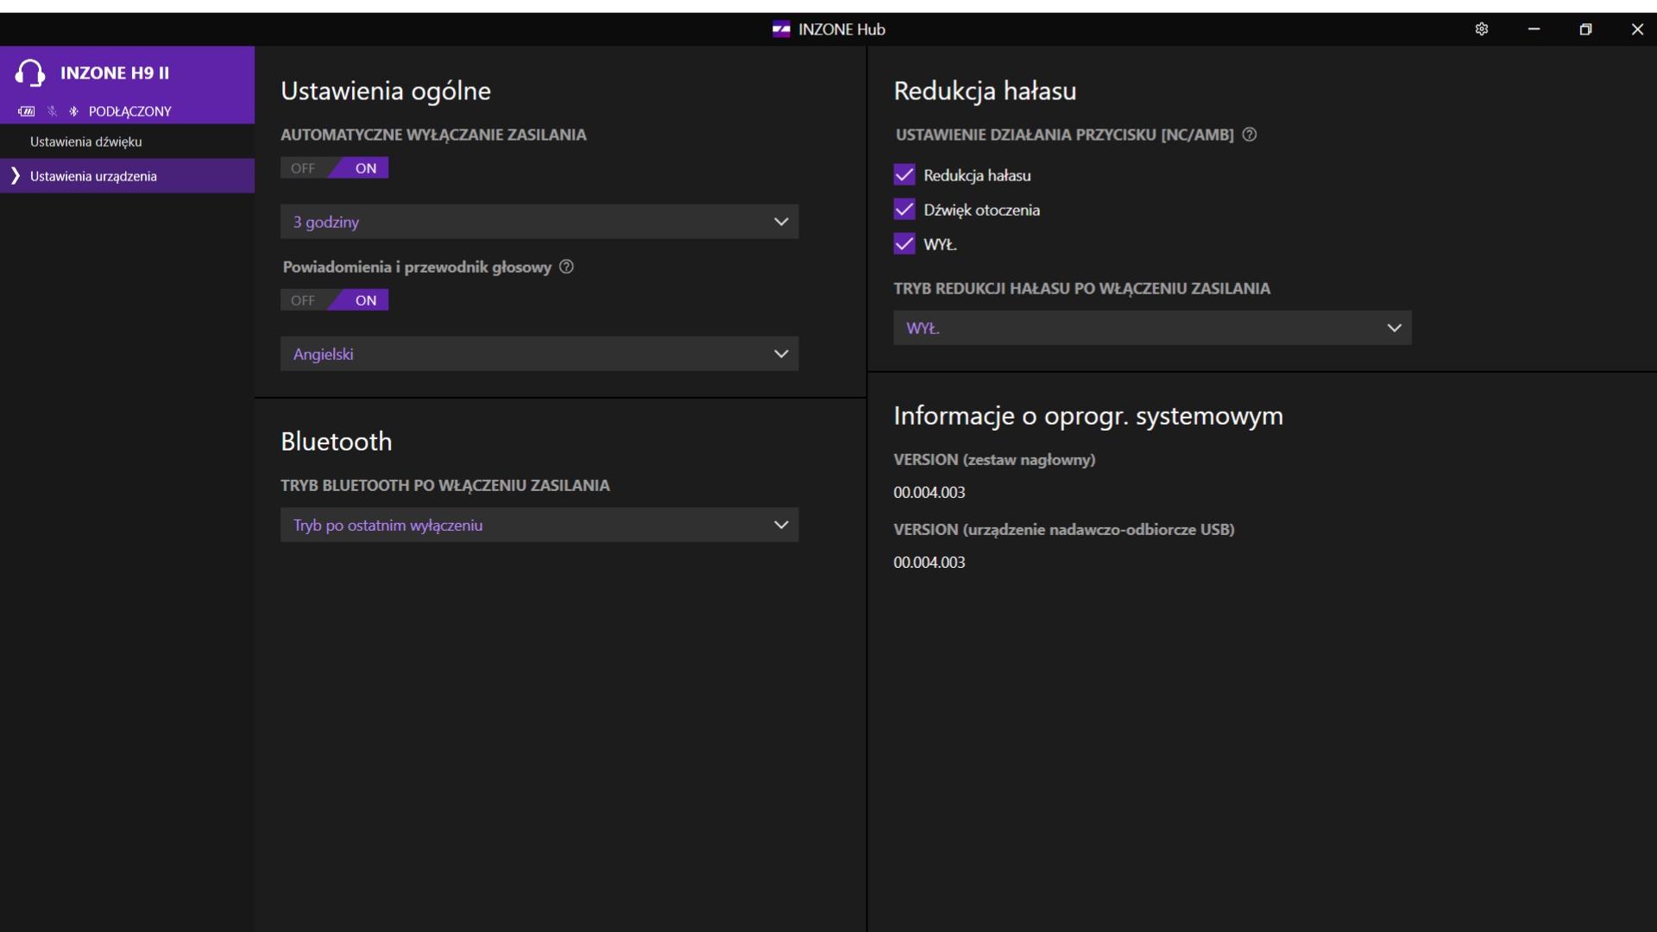Click the battery status icon in sidebar
The width and height of the screenshot is (1657, 932).
pyautogui.click(x=27, y=111)
